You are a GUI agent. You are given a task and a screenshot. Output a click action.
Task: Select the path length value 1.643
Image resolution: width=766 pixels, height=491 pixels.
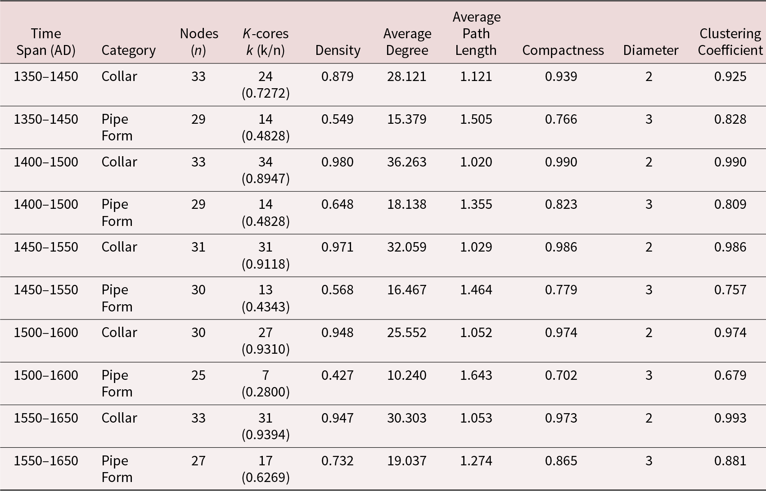point(476,375)
